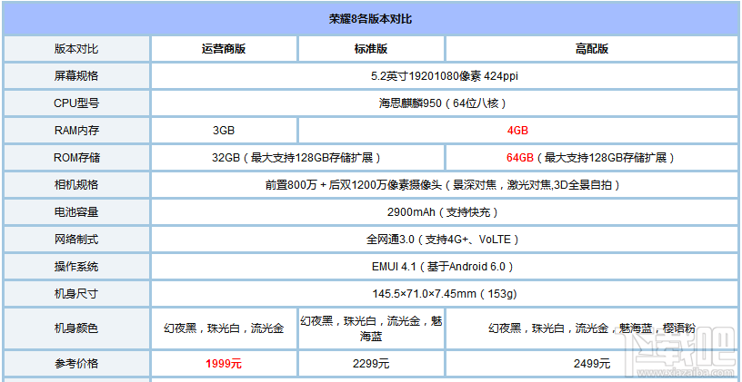Click the 前置800万 camera spec text
Image resolution: width=742 pixels, height=382 pixels.
pyautogui.click(x=445, y=185)
